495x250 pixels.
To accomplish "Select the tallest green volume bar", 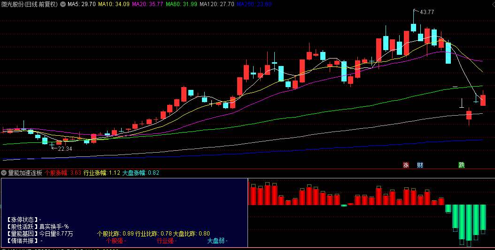I will pos(469,222).
